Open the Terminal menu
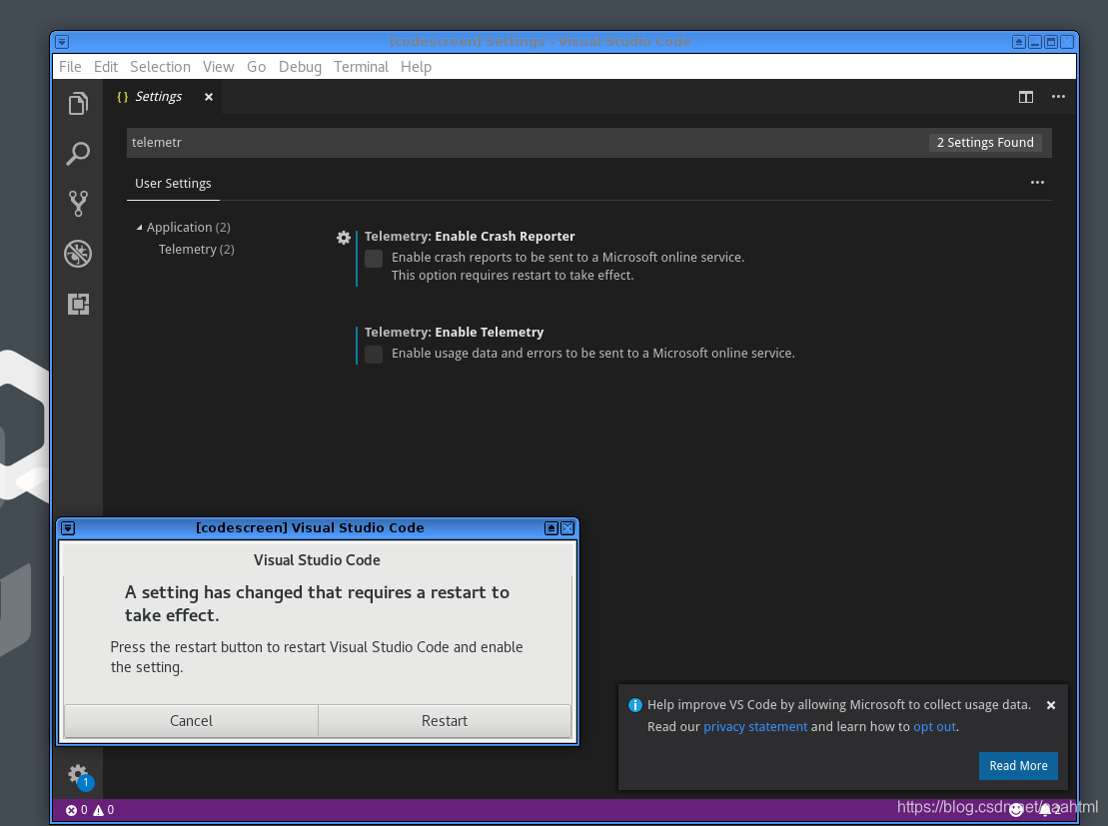The width and height of the screenshot is (1108, 826). point(361,67)
